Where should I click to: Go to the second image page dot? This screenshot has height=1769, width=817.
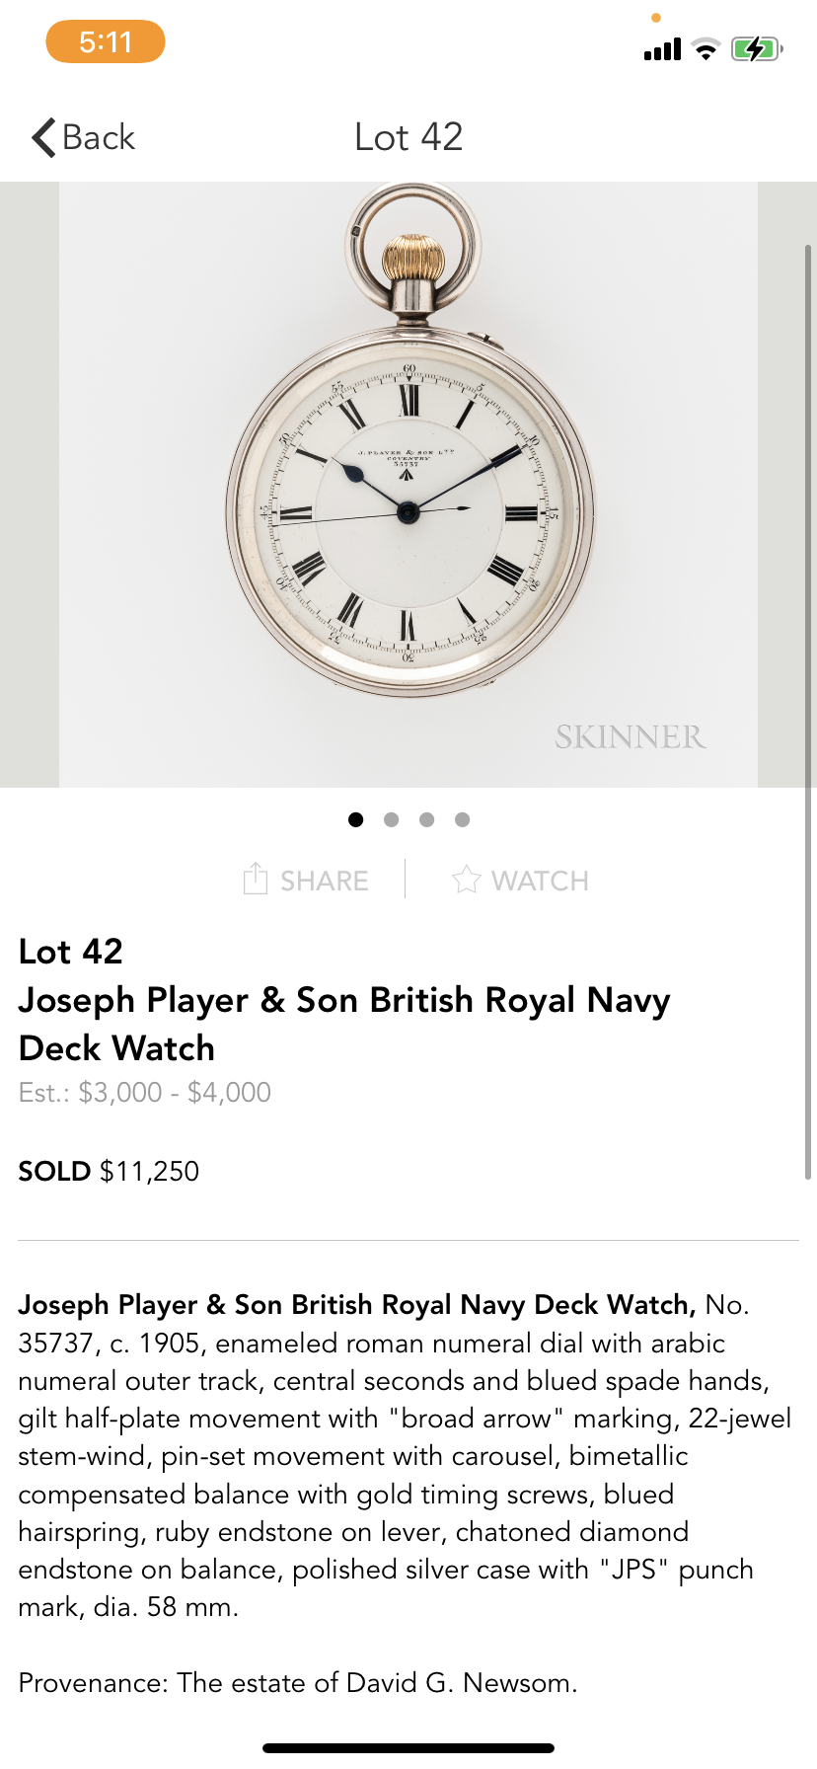(392, 819)
